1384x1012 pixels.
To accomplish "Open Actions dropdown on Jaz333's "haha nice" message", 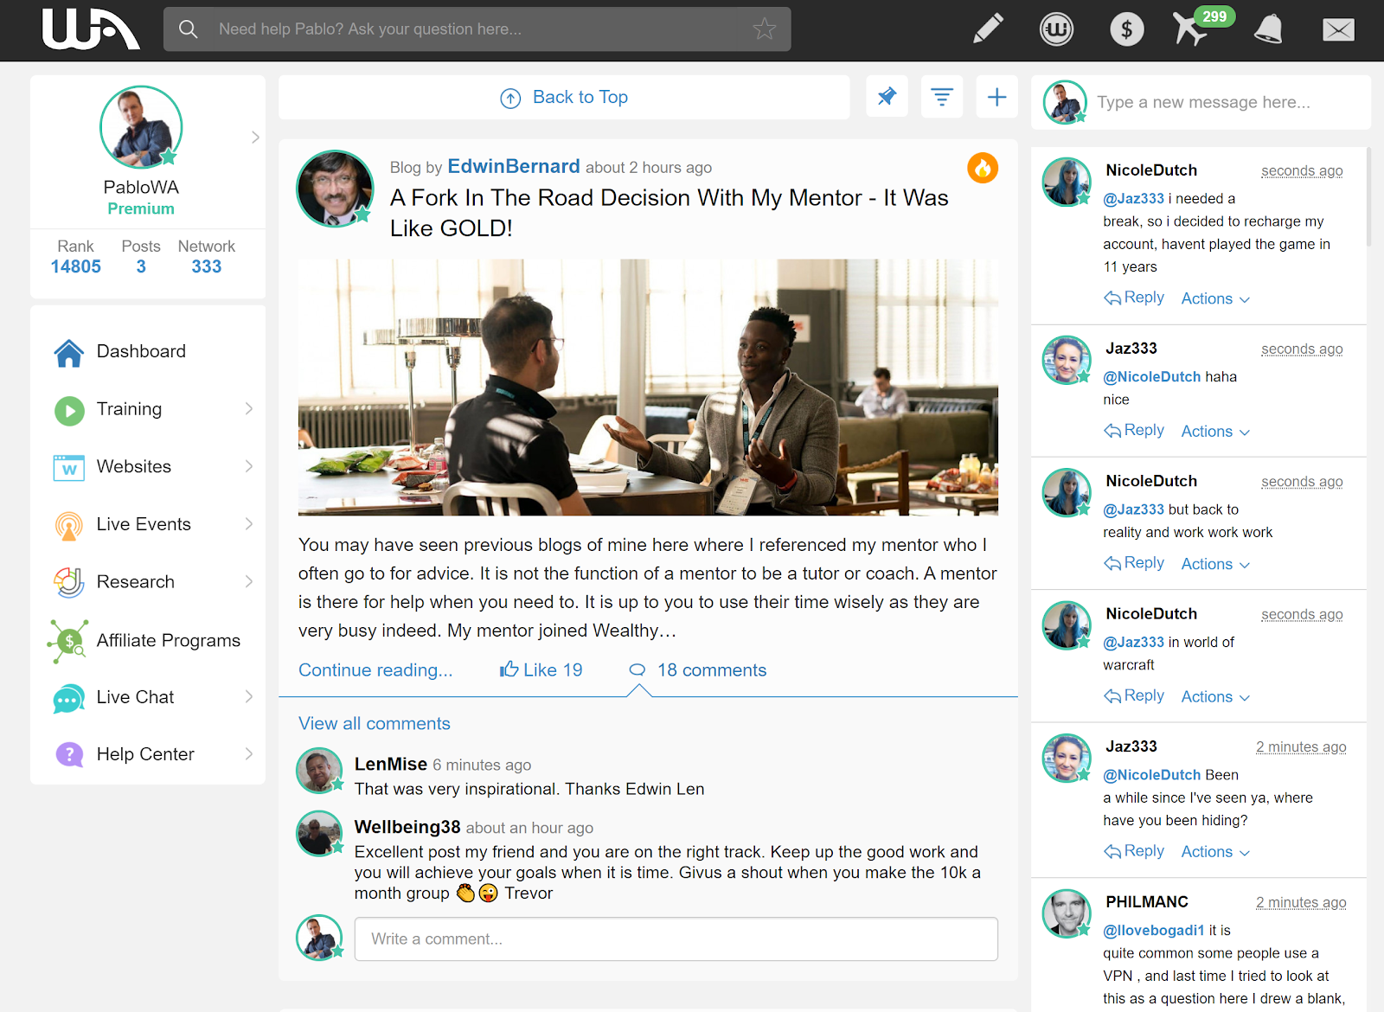I will coord(1215,431).
